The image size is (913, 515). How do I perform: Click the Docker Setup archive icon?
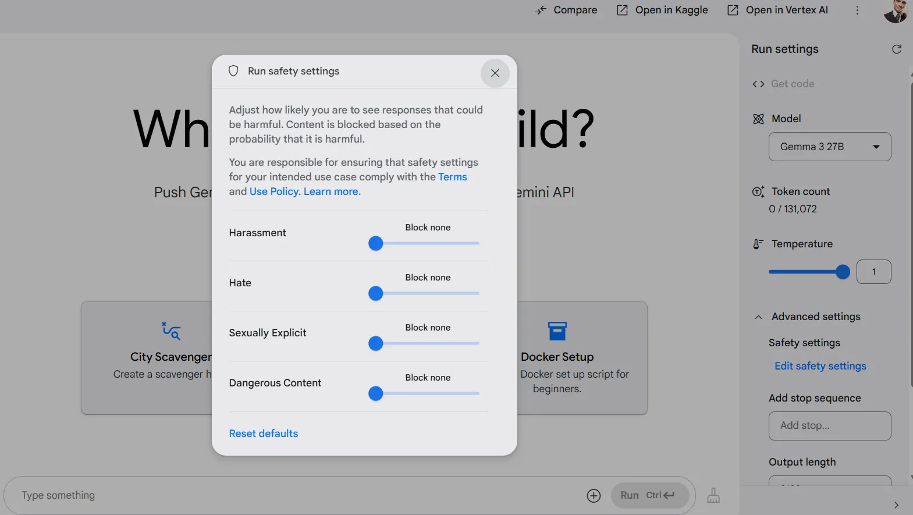(557, 331)
